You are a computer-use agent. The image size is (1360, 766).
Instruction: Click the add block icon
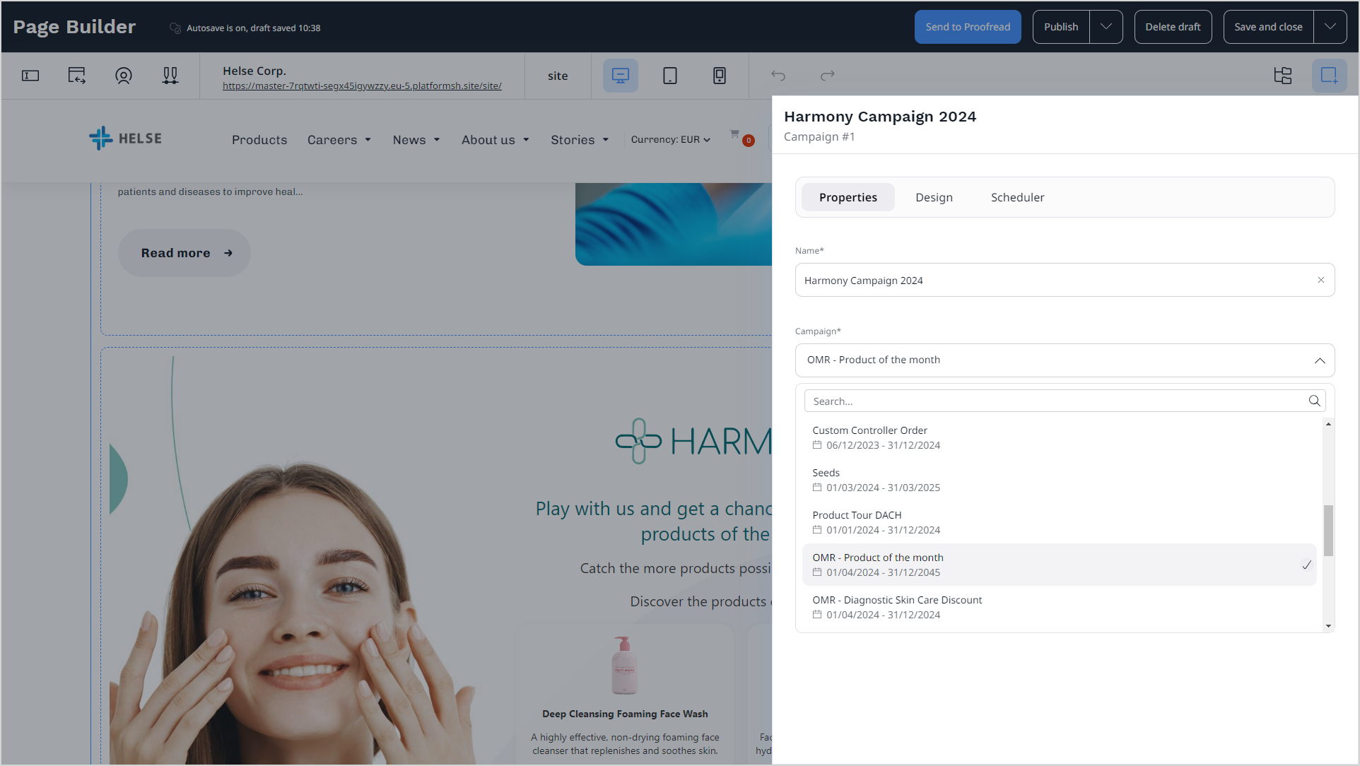click(1329, 76)
